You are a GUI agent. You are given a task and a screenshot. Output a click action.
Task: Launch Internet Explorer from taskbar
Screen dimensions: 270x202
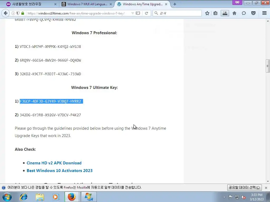click(x=23, y=197)
